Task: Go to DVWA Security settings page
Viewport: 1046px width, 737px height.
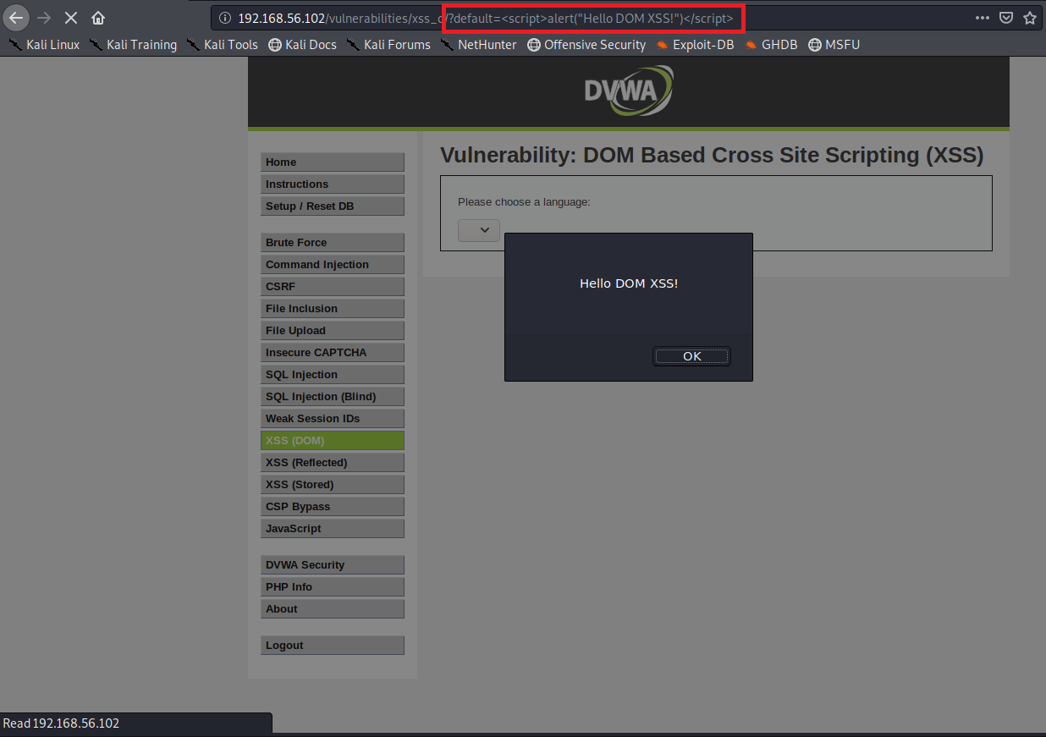Action: (x=332, y=565)
